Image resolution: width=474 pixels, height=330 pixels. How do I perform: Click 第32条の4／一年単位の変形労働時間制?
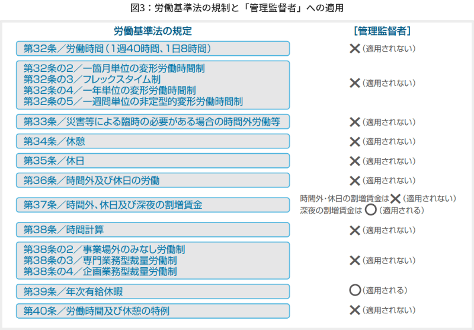coord(110,90)
